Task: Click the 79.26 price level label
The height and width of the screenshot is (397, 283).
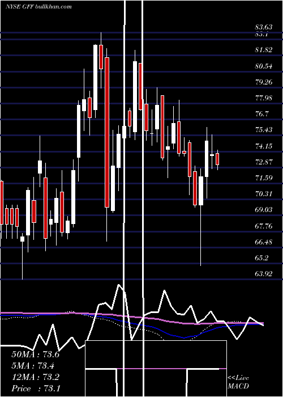Action: coord(264,82)
